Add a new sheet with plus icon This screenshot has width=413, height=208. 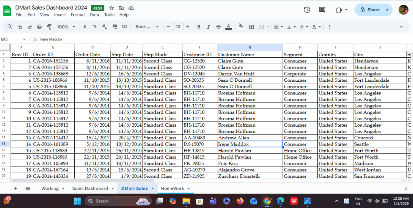15,188
